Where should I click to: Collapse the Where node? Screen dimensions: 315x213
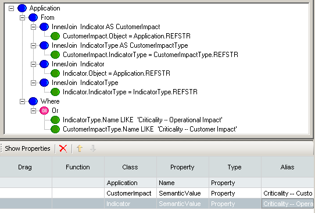[x=23, y=101]
